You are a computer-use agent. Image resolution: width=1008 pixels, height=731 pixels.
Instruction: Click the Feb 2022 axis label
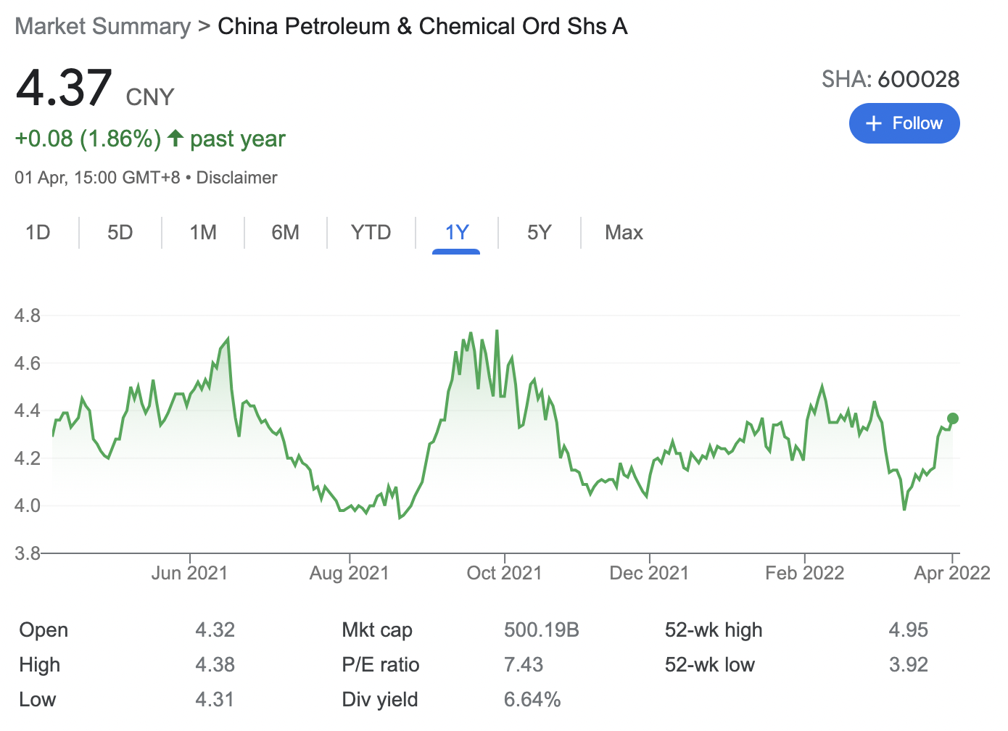(x=804, y=573)
